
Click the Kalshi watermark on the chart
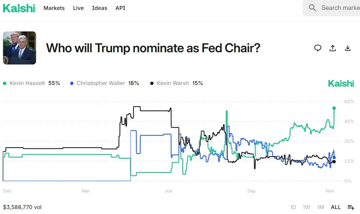(x=341, y=83)
